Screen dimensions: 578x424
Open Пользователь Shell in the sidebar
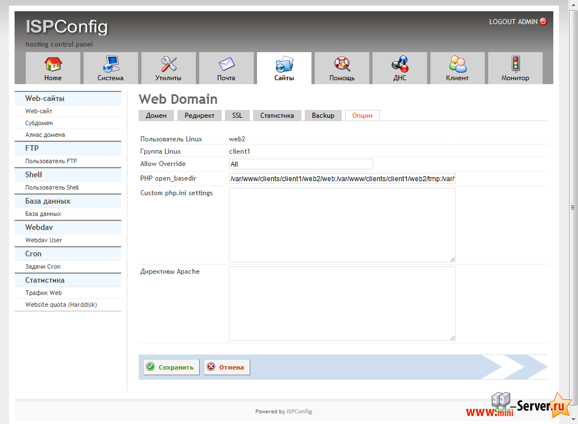pos(52,187)
